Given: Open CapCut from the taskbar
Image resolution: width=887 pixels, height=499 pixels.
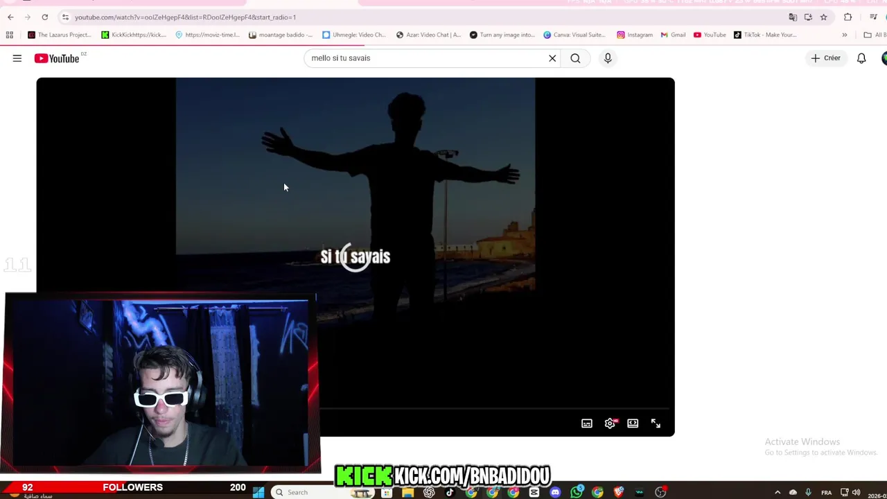Looking at the screenshot, I should pos(534,492).
